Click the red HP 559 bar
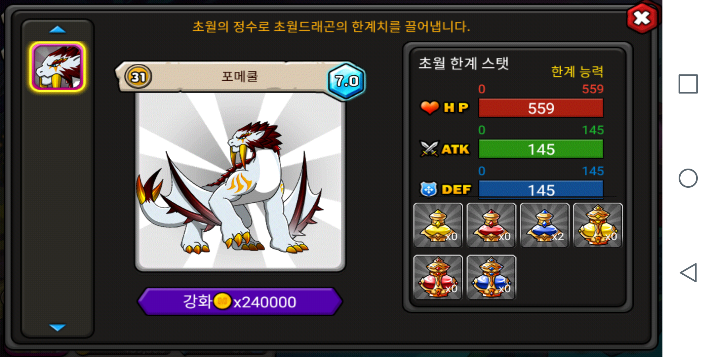 click(x=541, y=108)
